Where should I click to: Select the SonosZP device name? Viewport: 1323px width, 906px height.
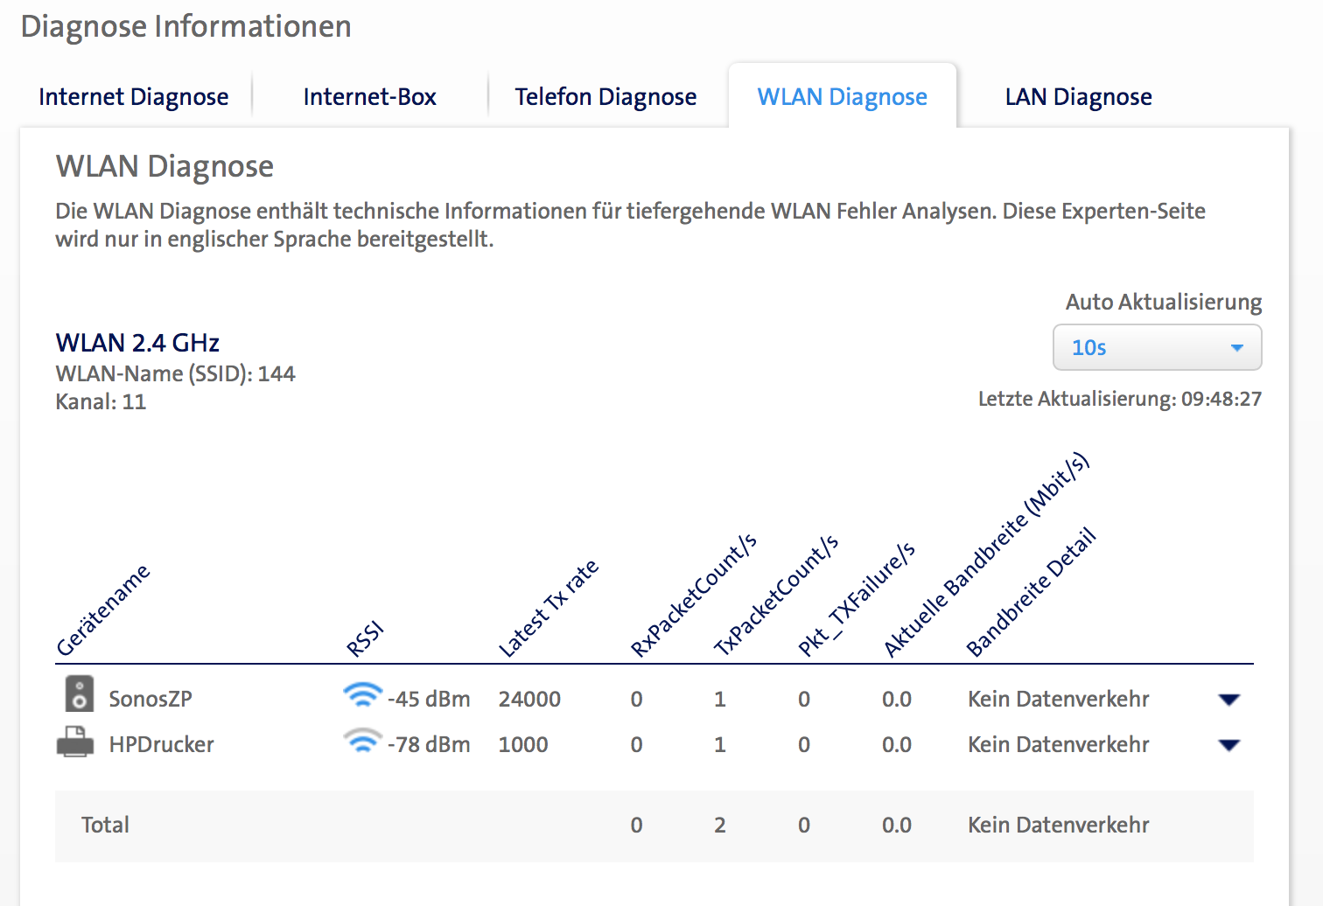150,699
